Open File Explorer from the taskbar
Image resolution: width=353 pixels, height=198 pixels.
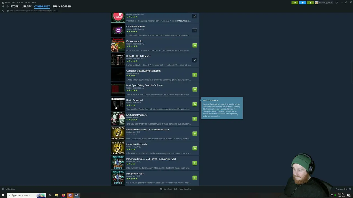[x=57, y=195]
